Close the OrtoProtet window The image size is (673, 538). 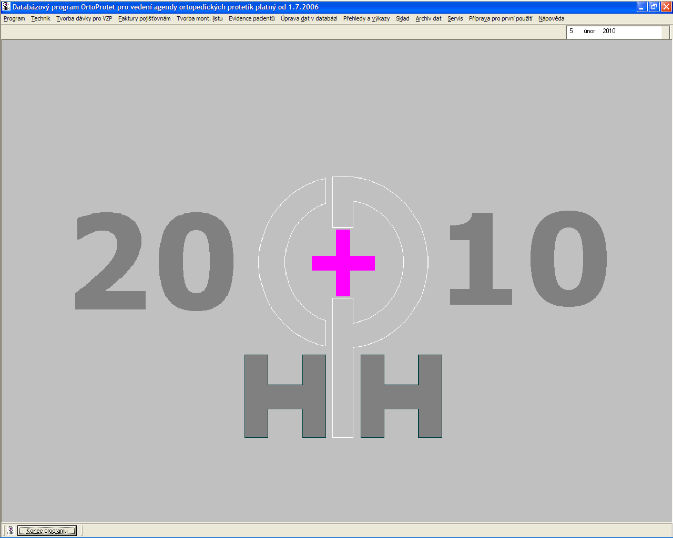click(x=666, y=7)
